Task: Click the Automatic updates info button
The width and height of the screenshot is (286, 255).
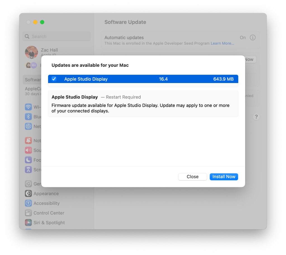Action: coord(253,37)
